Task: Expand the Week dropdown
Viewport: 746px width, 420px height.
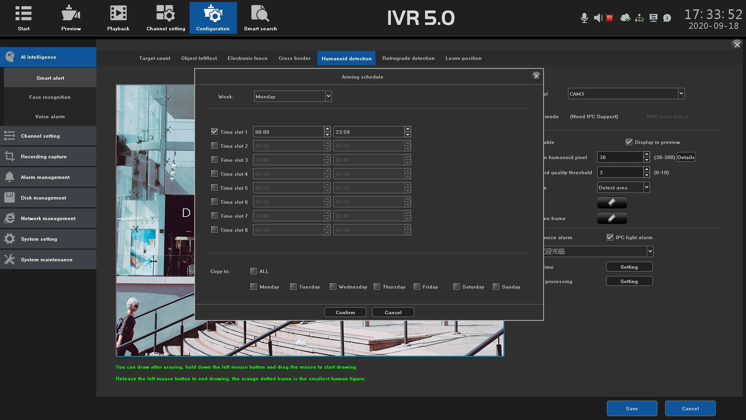Action: click(x=328, y=96)
